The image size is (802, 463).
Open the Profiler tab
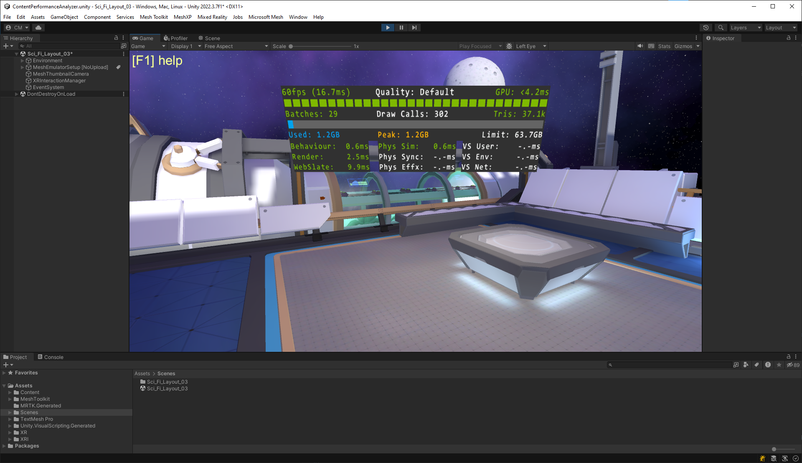pos(176,38)
